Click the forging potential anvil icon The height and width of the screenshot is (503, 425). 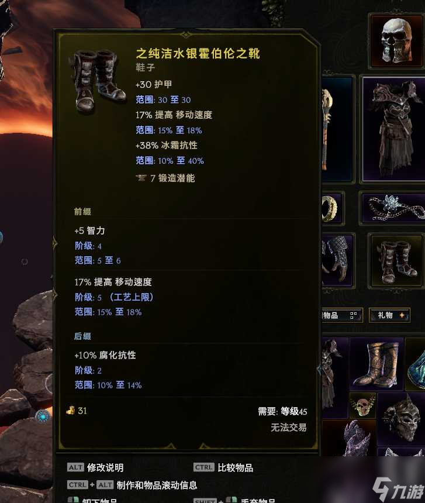point(141,178)
